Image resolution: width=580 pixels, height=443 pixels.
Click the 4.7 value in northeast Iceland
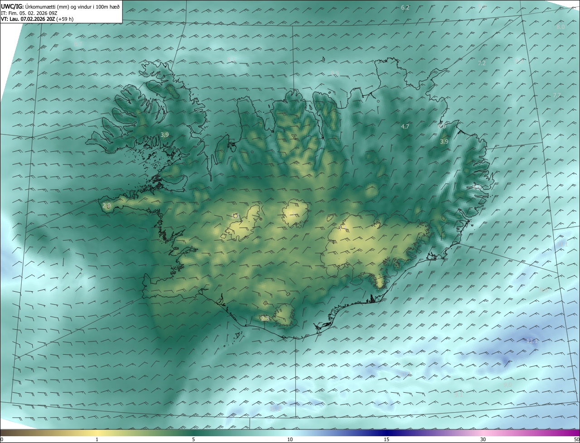[405, 127]
